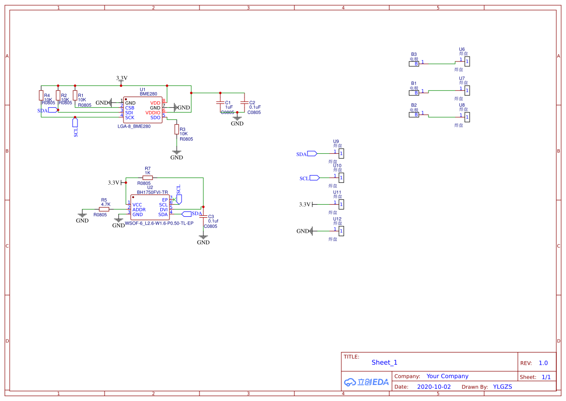Viewport: 566px width, 401px height.
Task: Select the SCL net port at U10
Action: [314, 178]
